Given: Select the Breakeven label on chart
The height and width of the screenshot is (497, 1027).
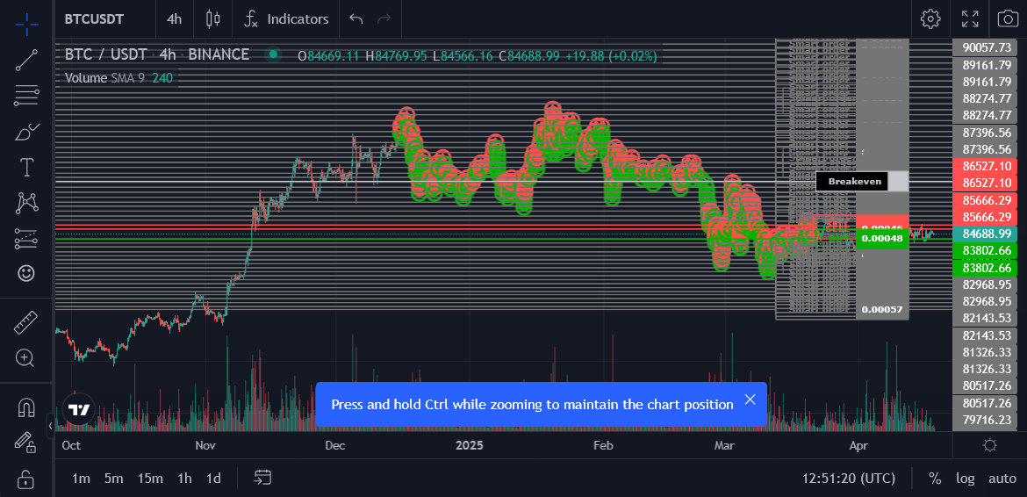Looking at the screenshot, I should click(x=851, y=182).
